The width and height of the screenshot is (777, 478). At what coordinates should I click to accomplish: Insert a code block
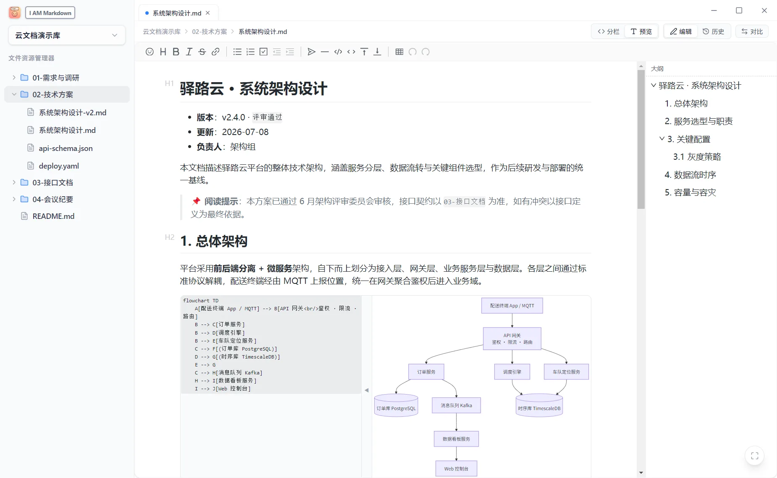338,52
